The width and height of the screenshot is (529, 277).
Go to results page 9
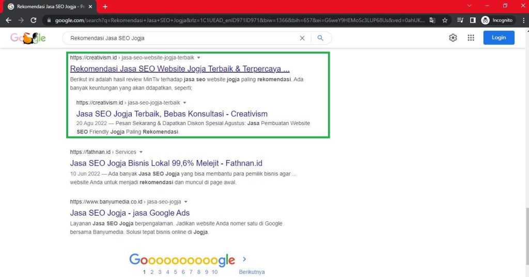click(207, 272)
